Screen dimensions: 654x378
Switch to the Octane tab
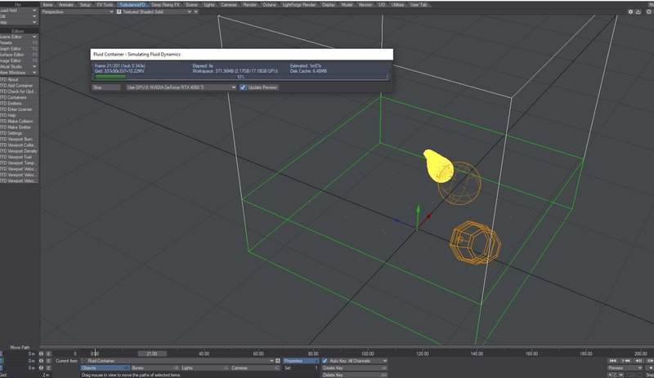tap(270, 5)
